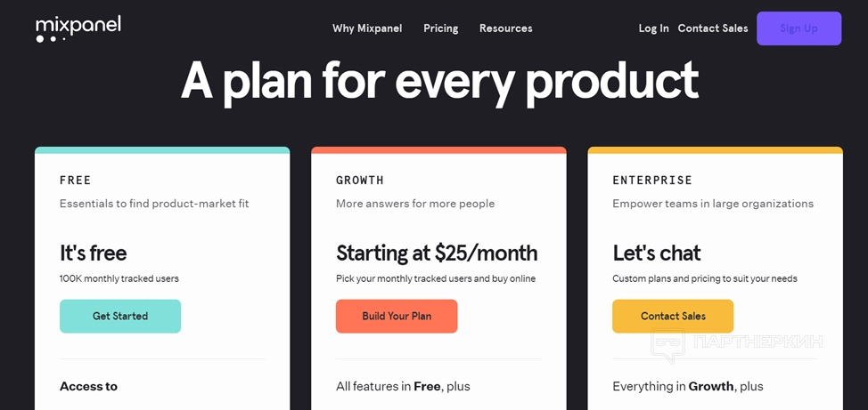Click the "A plan for every product" headline
This screenshot has height=410, width=868.
[439, 81]
